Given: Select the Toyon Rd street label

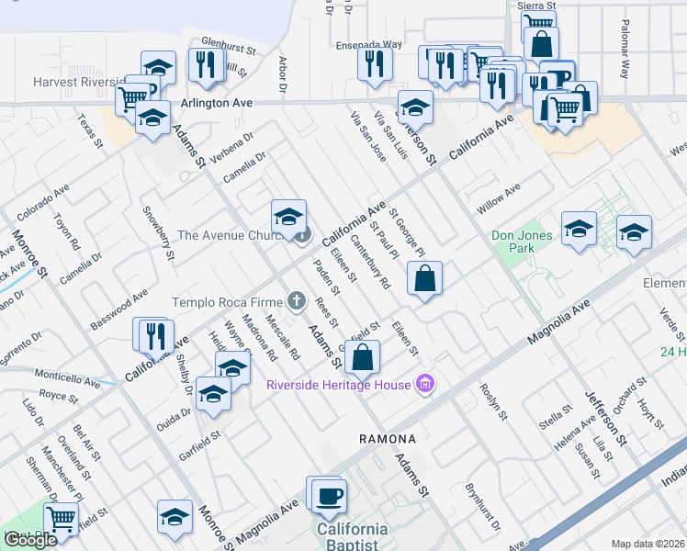Looking at the screenshot, I should (67, 231).
